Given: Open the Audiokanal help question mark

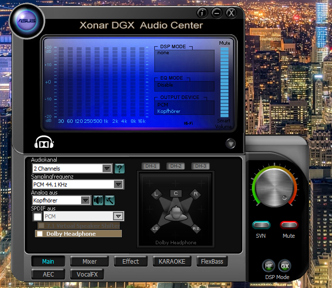Looking at the screenshot, I should [x=119, y=169].
